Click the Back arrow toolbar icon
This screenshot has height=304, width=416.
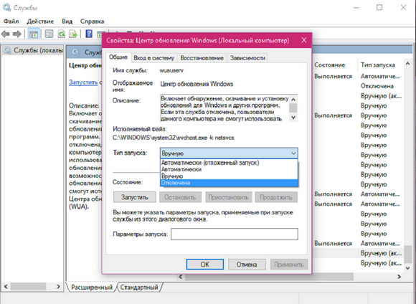point(6,34)
